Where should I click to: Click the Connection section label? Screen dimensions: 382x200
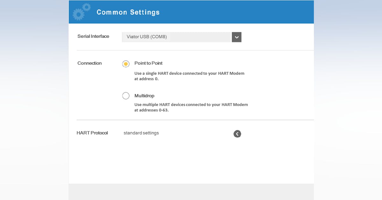[x=89, y=63]
